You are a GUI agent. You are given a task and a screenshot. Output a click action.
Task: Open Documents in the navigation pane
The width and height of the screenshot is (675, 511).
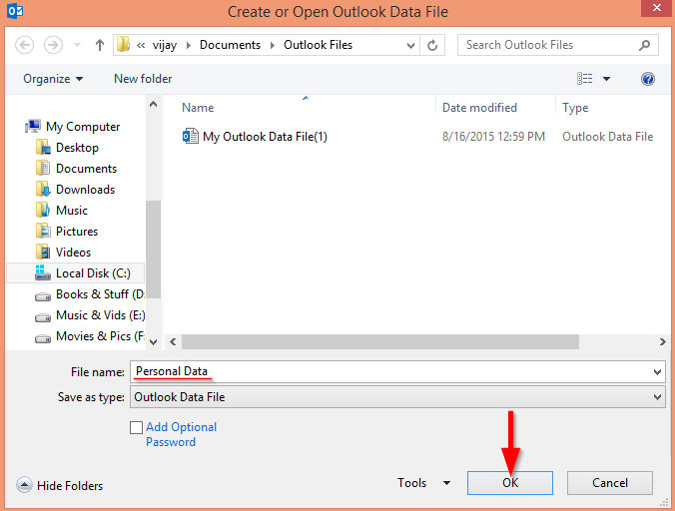pyautogui.click(x=86, y=169)
